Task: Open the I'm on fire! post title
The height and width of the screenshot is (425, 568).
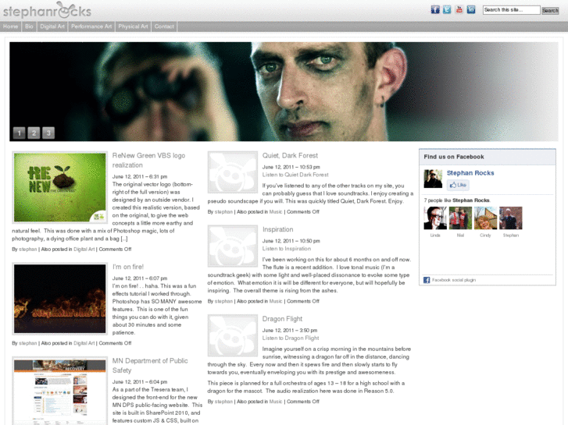Action: point(128,267)
